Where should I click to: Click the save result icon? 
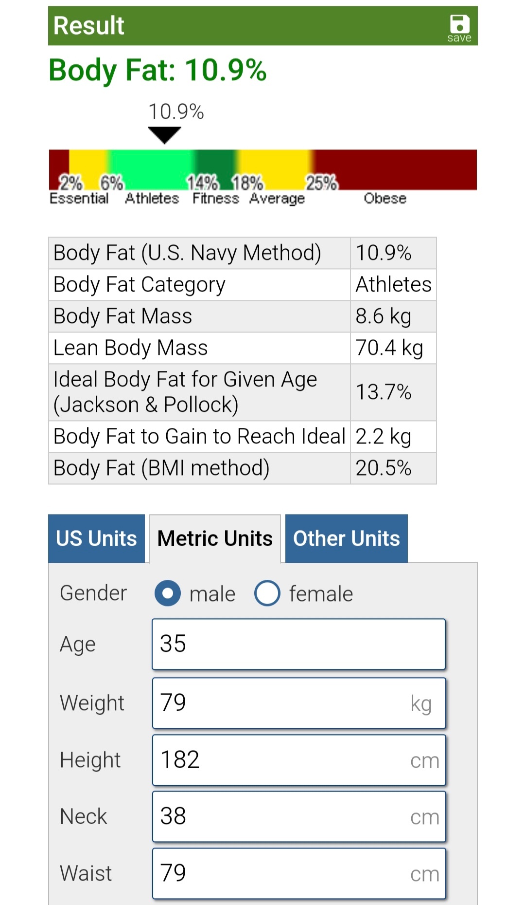click(459, 28)
